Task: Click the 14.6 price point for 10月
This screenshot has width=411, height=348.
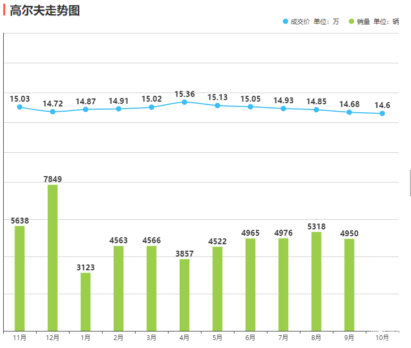Action: (x=382, y=113)
